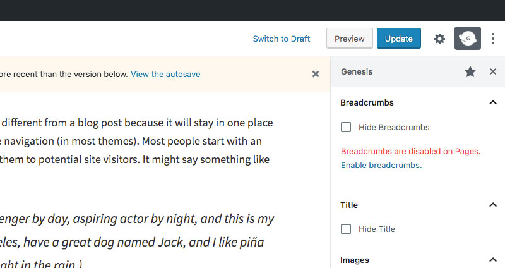Collapse the Title section chevron
505x268 pixels.
493,205
